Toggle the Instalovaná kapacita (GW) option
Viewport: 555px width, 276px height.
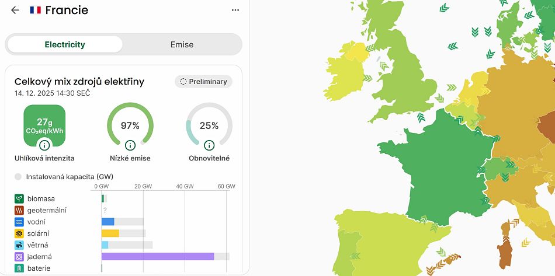[x=18, y=176]
